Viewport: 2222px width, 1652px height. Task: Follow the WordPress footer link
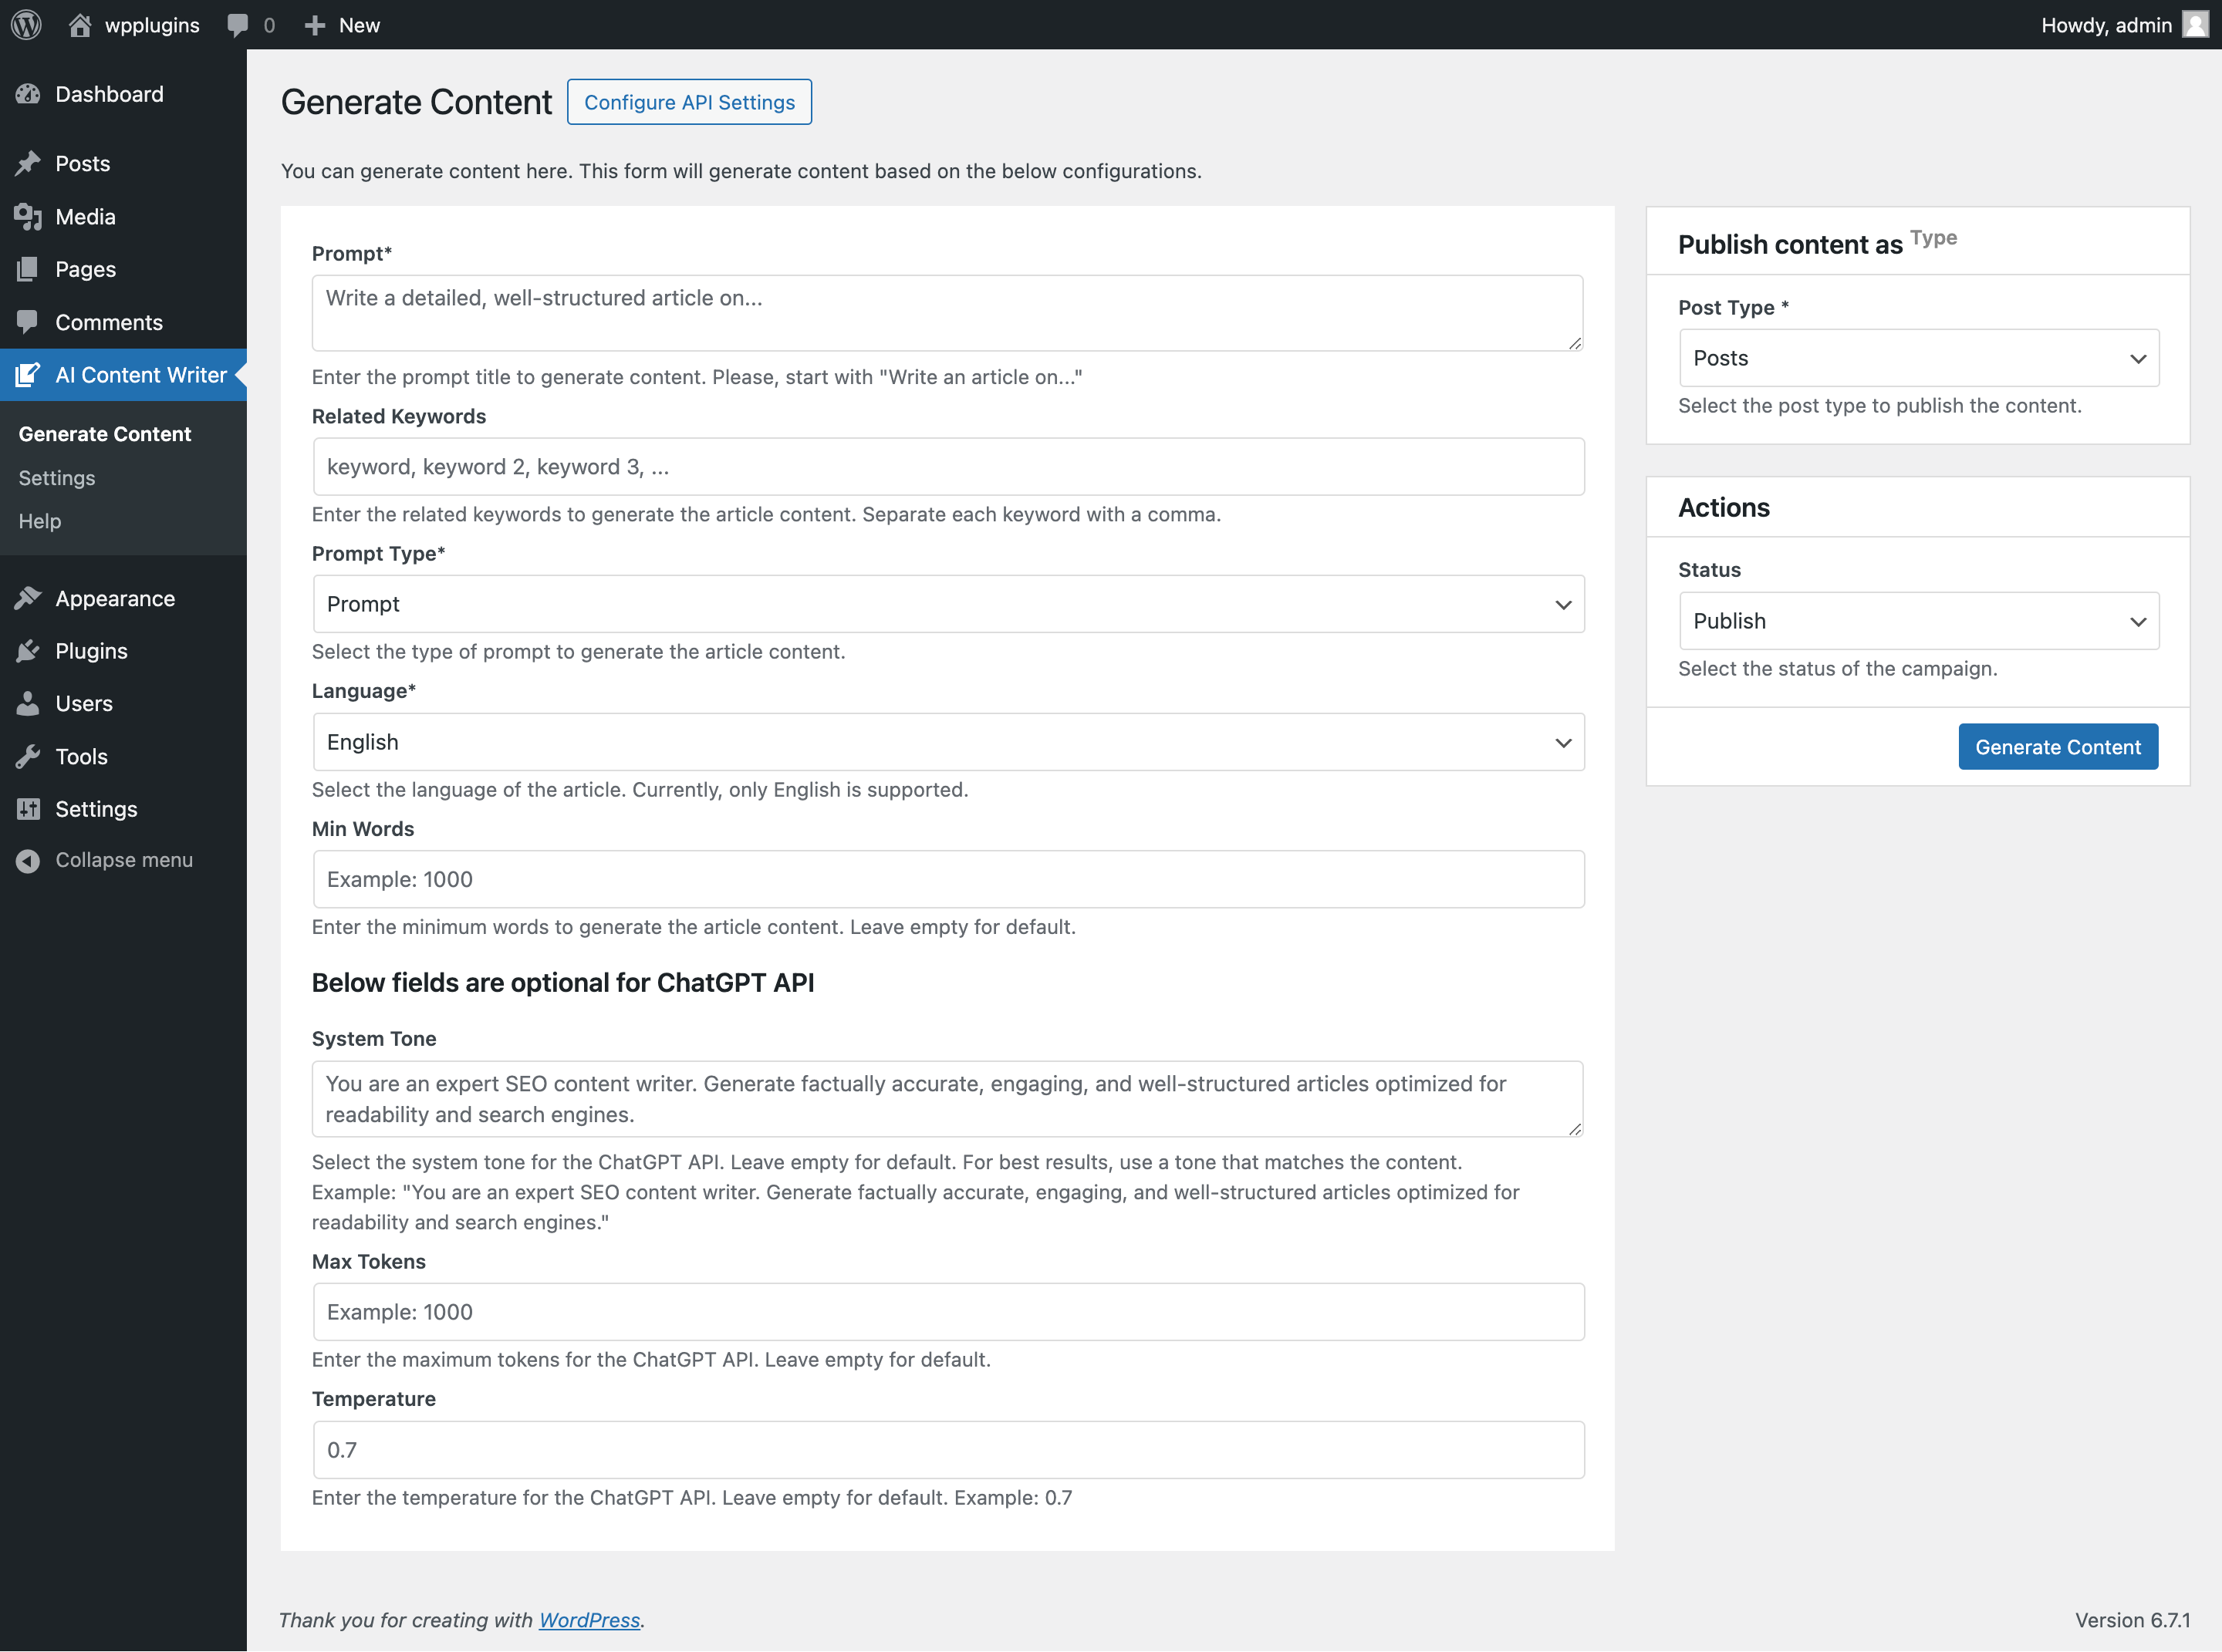pos(589,1620)
